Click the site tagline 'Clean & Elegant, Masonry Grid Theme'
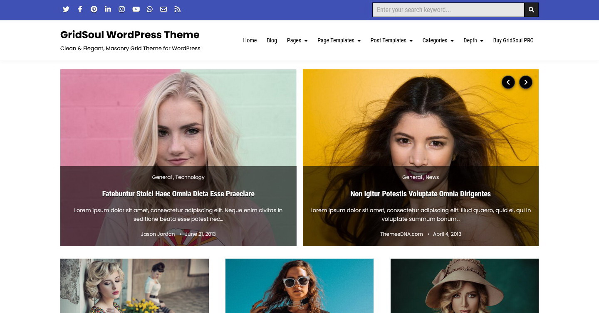This screenshot has width=599, height=313. pos(130,49)
